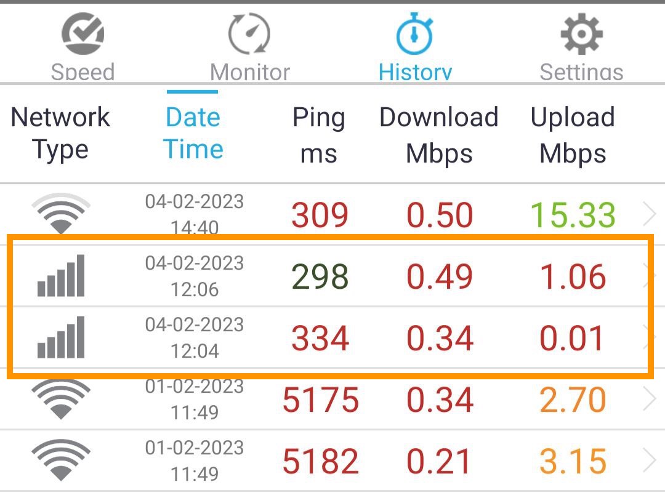This screenshot has width=665, height=495.
Task: Select the 334 ping result entry
Action: click(x=320, y=338)
